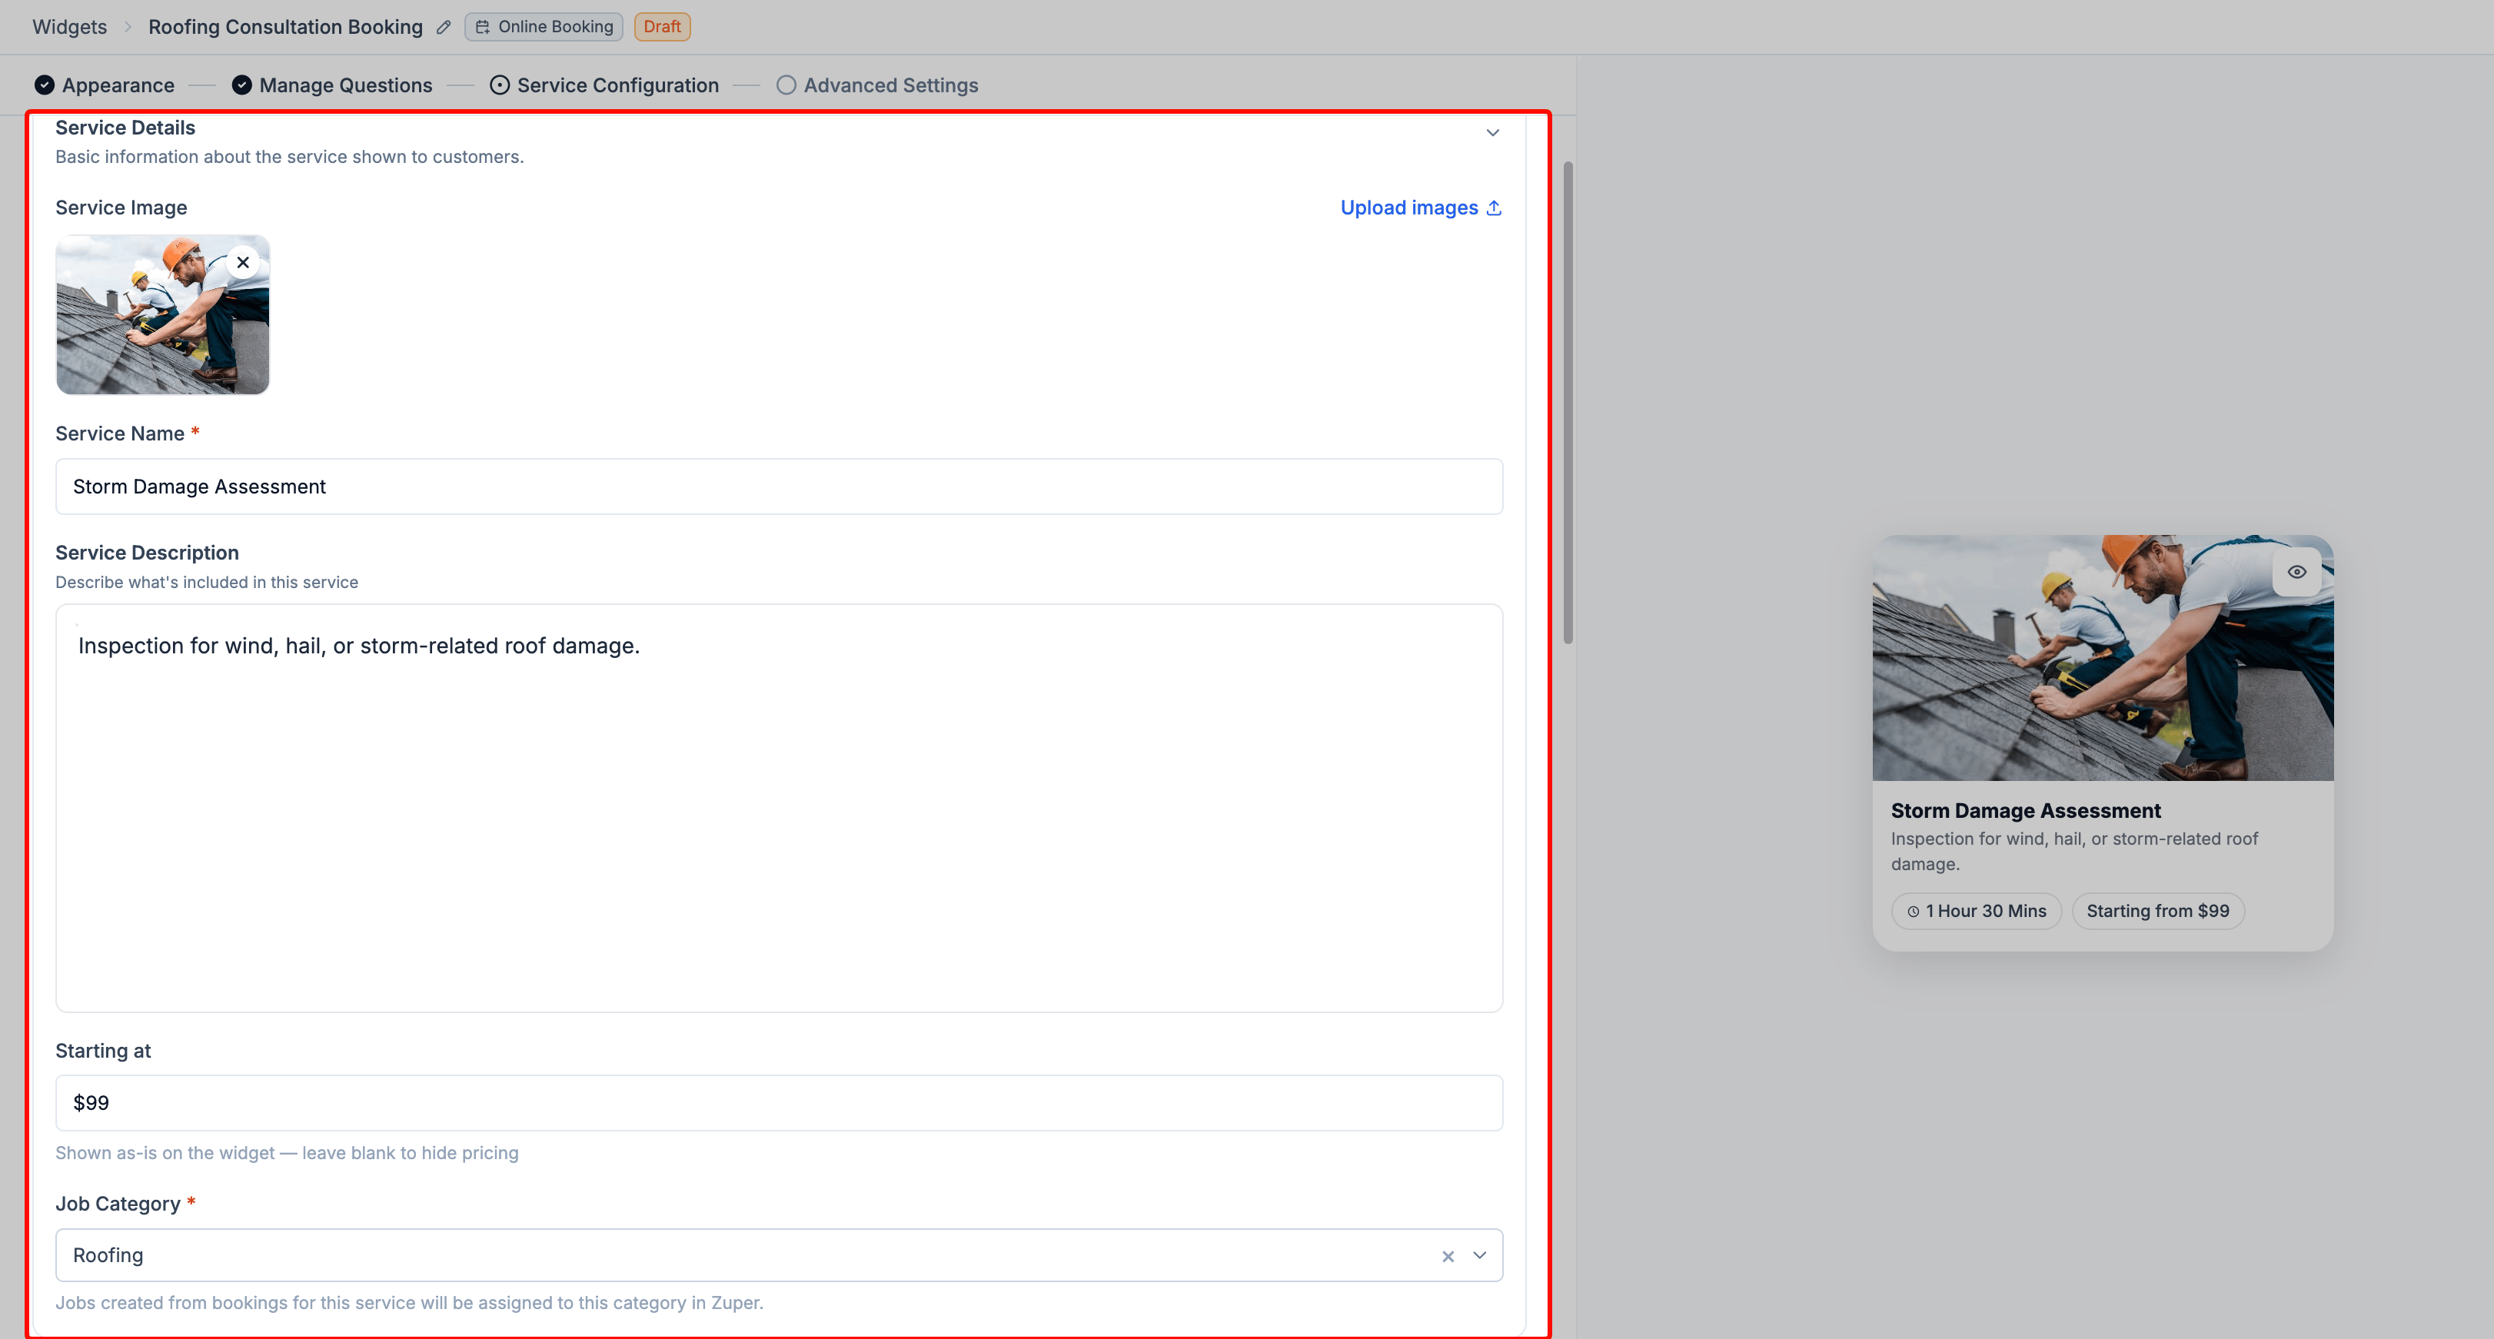Go to Widgets breadcrumb
This screenshot has width=2494, height=1339.
(x=70, y=27)
